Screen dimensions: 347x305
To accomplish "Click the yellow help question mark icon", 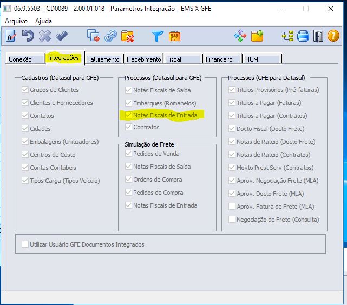I will (335, 36).
